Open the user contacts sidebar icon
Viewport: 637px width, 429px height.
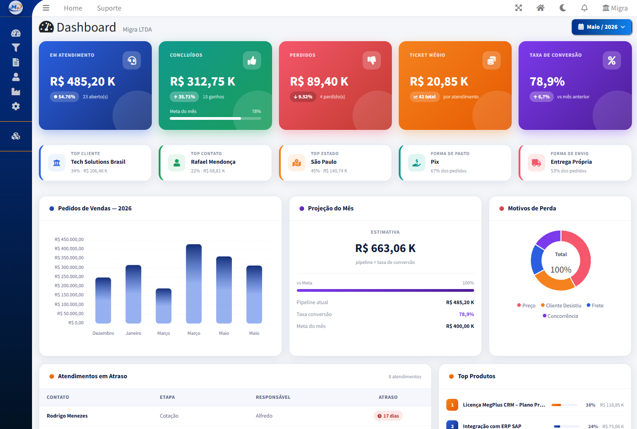(16, 77)
